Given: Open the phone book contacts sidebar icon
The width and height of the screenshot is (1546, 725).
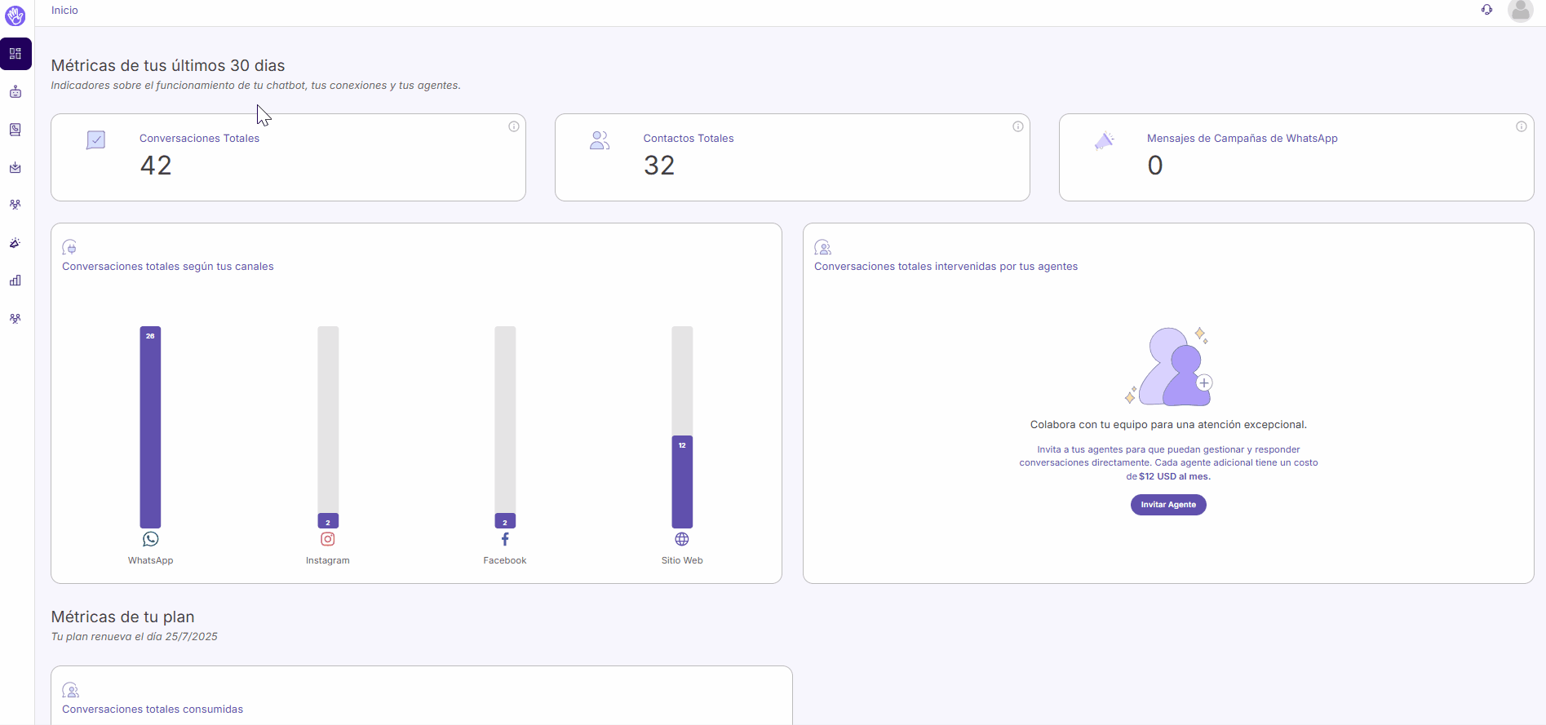Looking at the screenshot, I should [16, 130].
